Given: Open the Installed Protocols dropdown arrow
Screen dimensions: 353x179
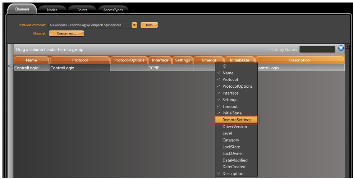Looking at the screenshot, I should point(134,25).
